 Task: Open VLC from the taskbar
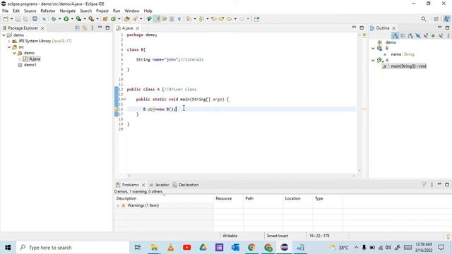coord(171,248)
